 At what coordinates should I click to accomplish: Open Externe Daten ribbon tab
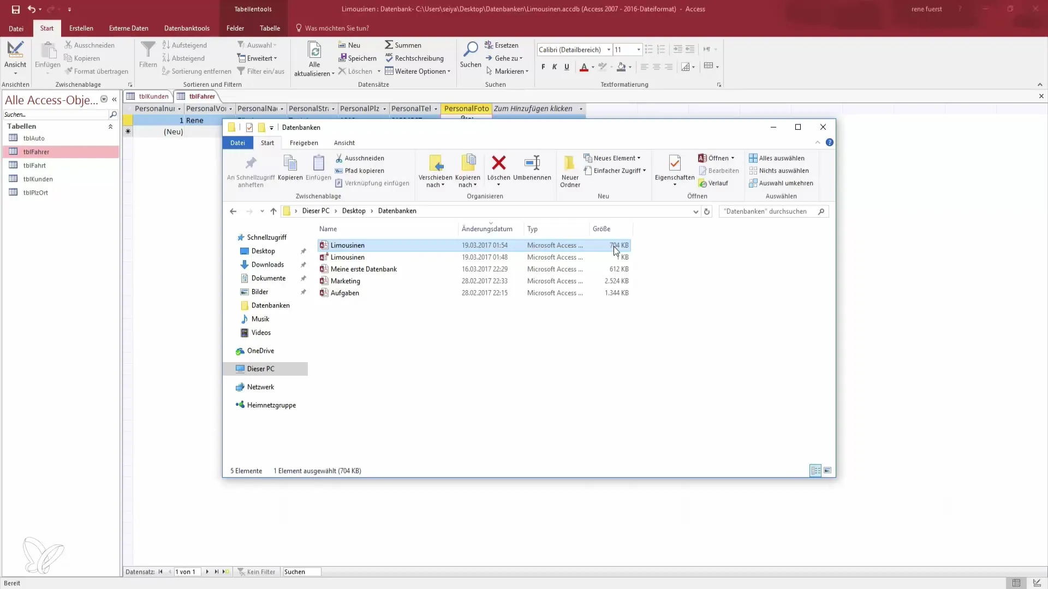128,28
